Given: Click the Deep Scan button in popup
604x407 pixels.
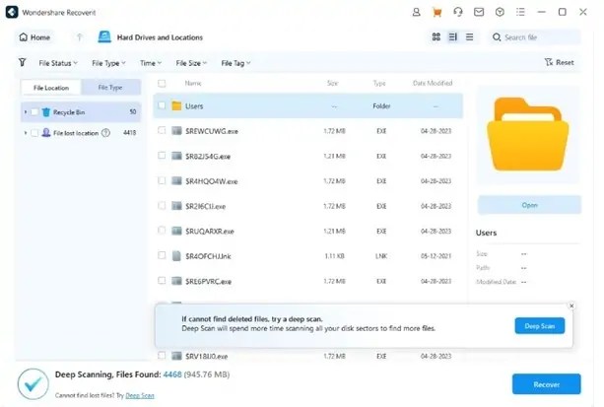Looking at the screenshot, I should click(x=540, y=326).
